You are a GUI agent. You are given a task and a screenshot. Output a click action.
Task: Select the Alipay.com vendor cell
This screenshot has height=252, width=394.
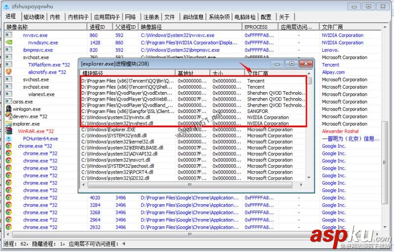click(x=333, y=72)
